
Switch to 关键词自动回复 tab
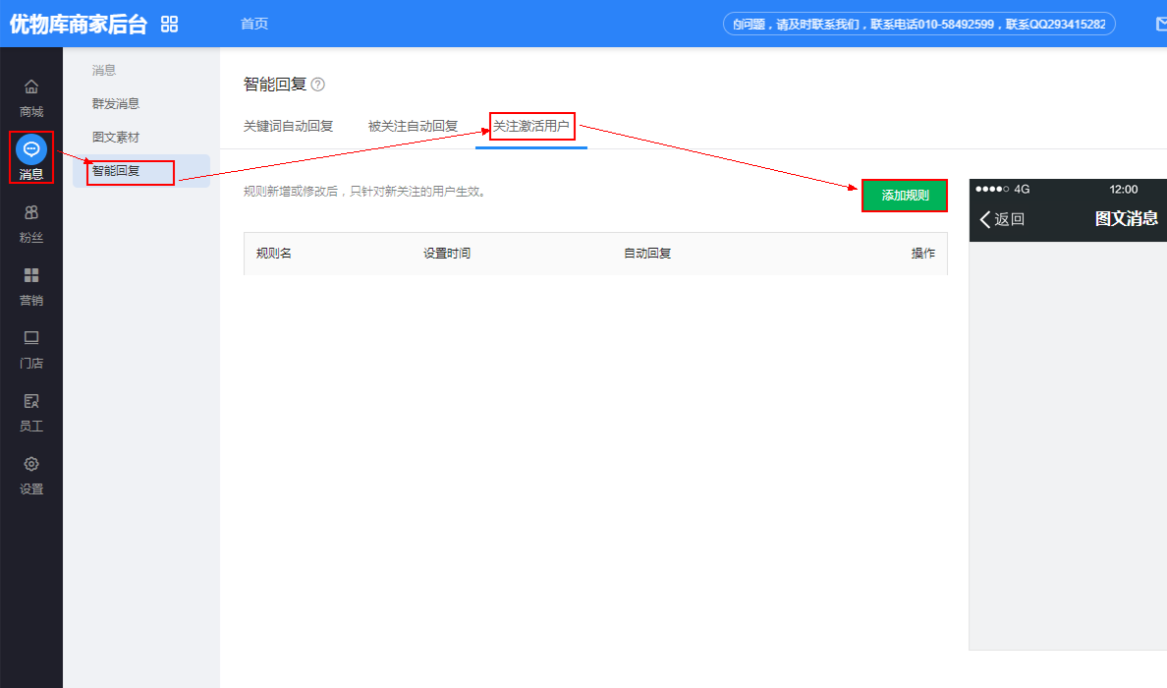(288, 126)
